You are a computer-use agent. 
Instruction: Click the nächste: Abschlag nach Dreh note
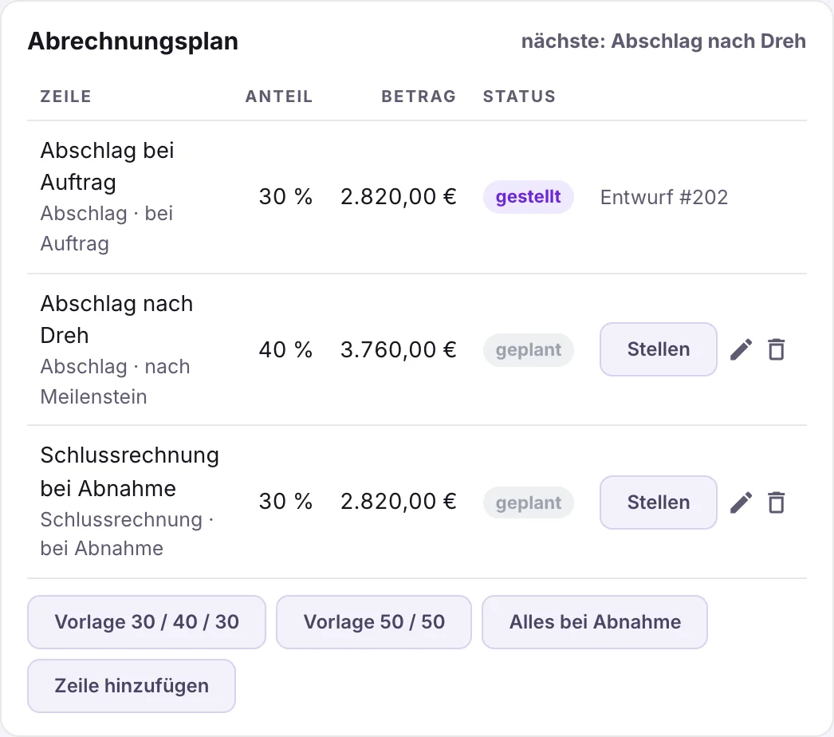pyautogui.click(x=663, y=41)
